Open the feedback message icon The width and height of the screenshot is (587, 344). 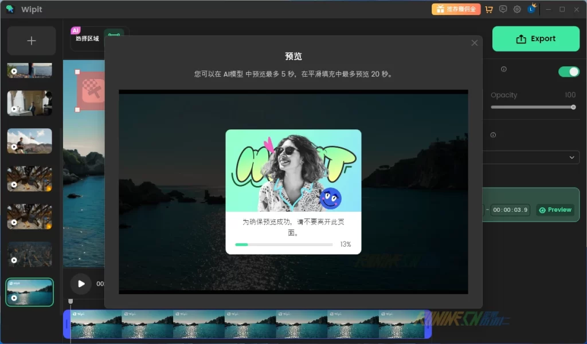[x=503, y=9]
